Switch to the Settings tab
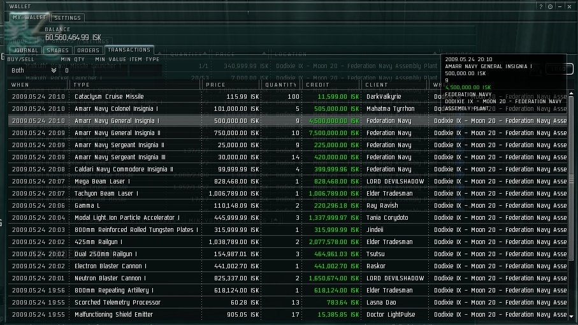 (67, 18)
